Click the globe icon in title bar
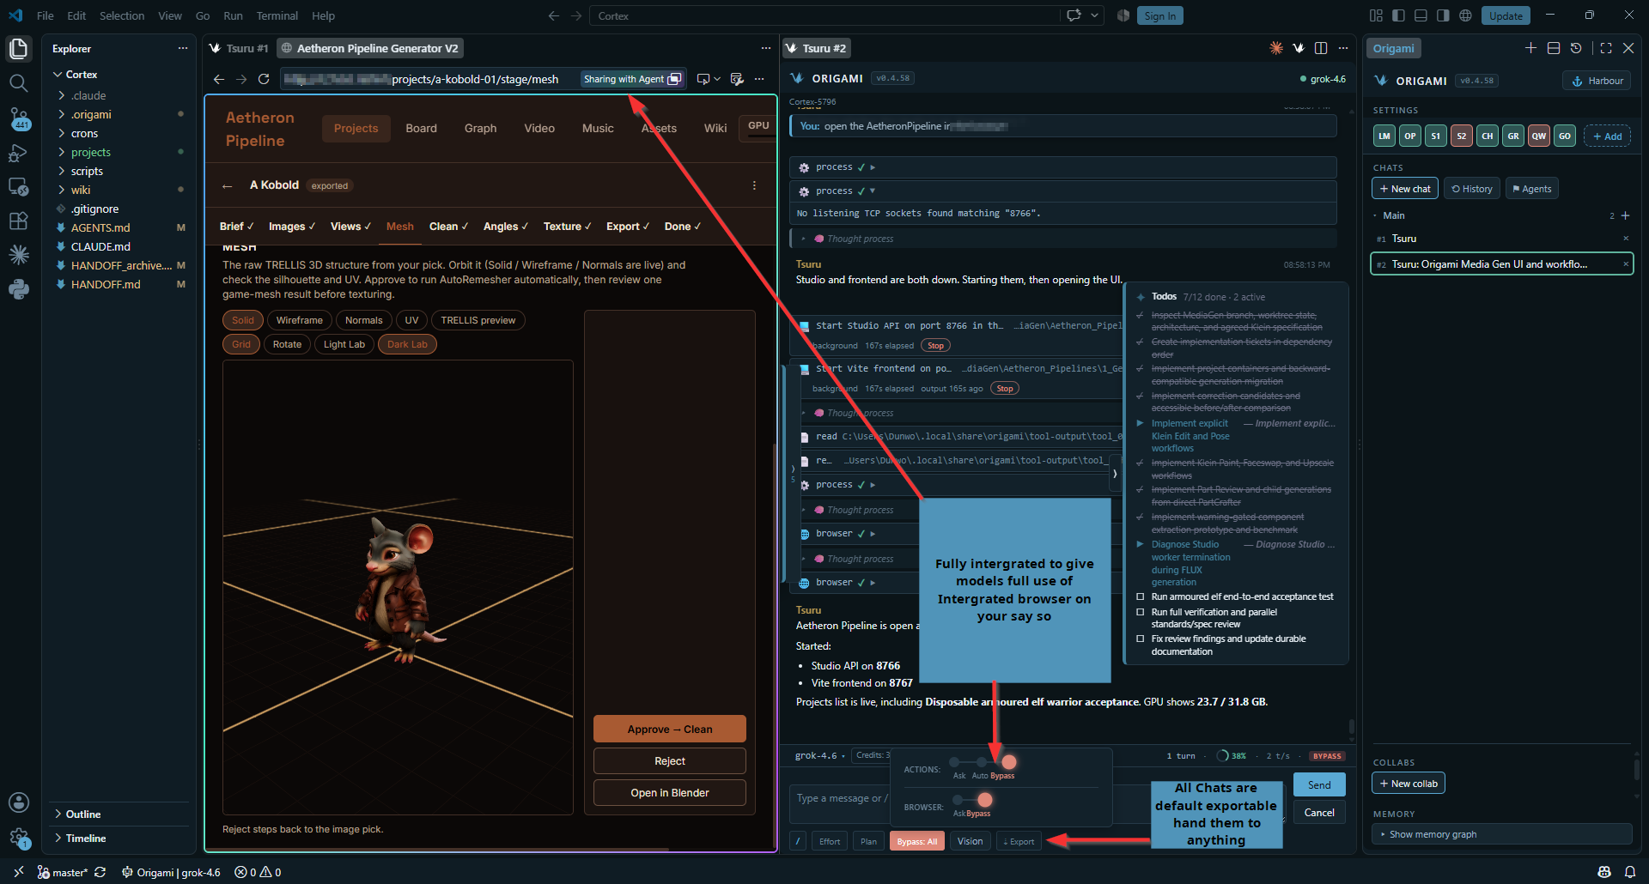The width and height of the screenshot is (1649, 884). 1465,15
